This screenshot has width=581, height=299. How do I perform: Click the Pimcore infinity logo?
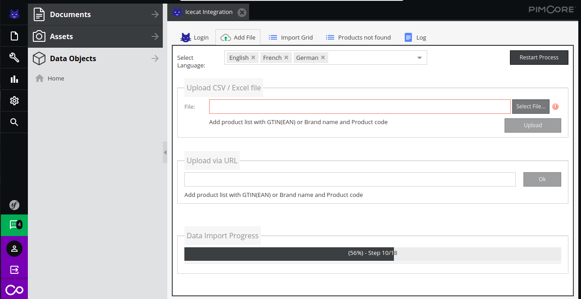pyautogui.click(x=14, y=290)
